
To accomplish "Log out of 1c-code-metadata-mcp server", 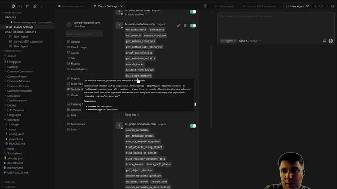I will [x=161, y=24].
